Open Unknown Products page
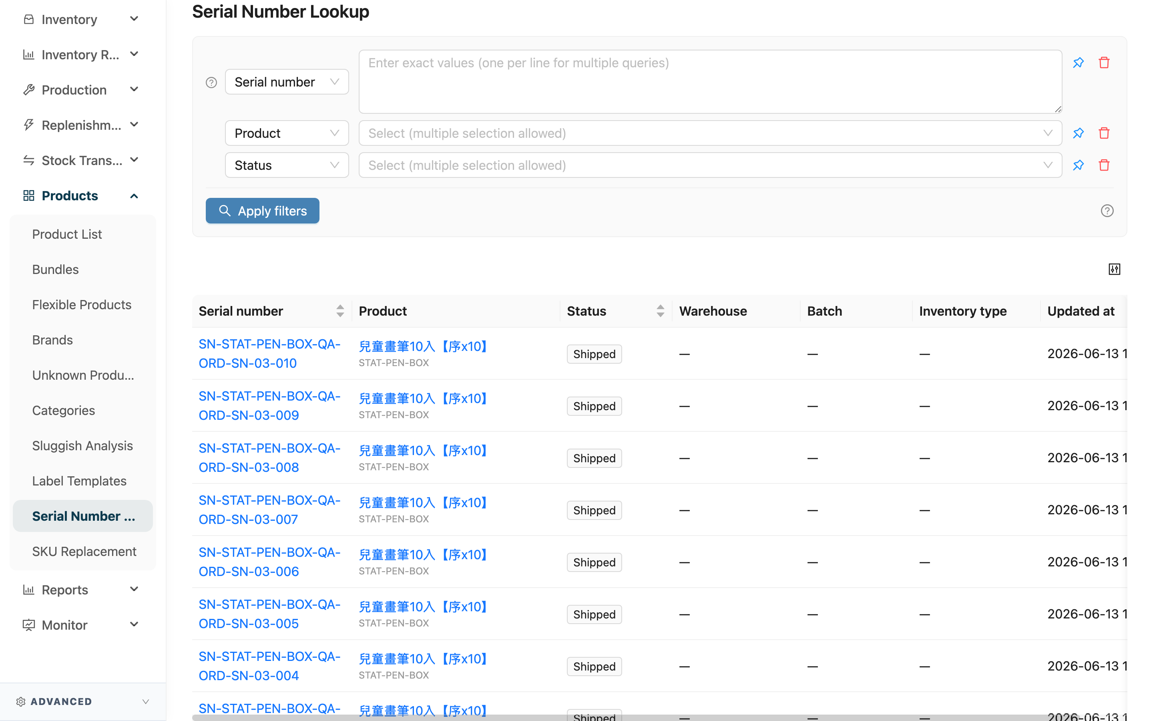 (83, 375)
